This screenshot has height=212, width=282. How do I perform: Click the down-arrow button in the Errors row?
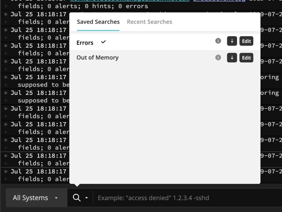232,41
